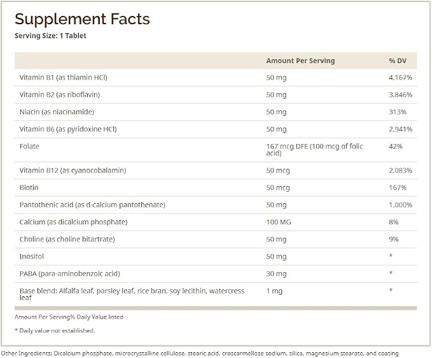The height and width of the screenshot is (358, 432).
Task: Click the Vitamin B12 (as cyanocobalamin) label
Action: coord(73,171)
